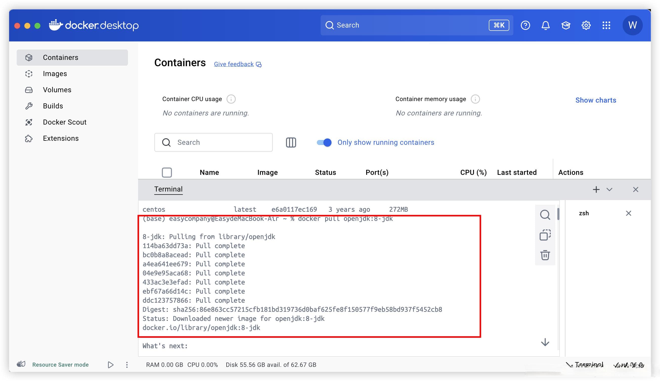Sort by the Last started column header
This screenshot has width=660, height=381.
coord(517,173)
